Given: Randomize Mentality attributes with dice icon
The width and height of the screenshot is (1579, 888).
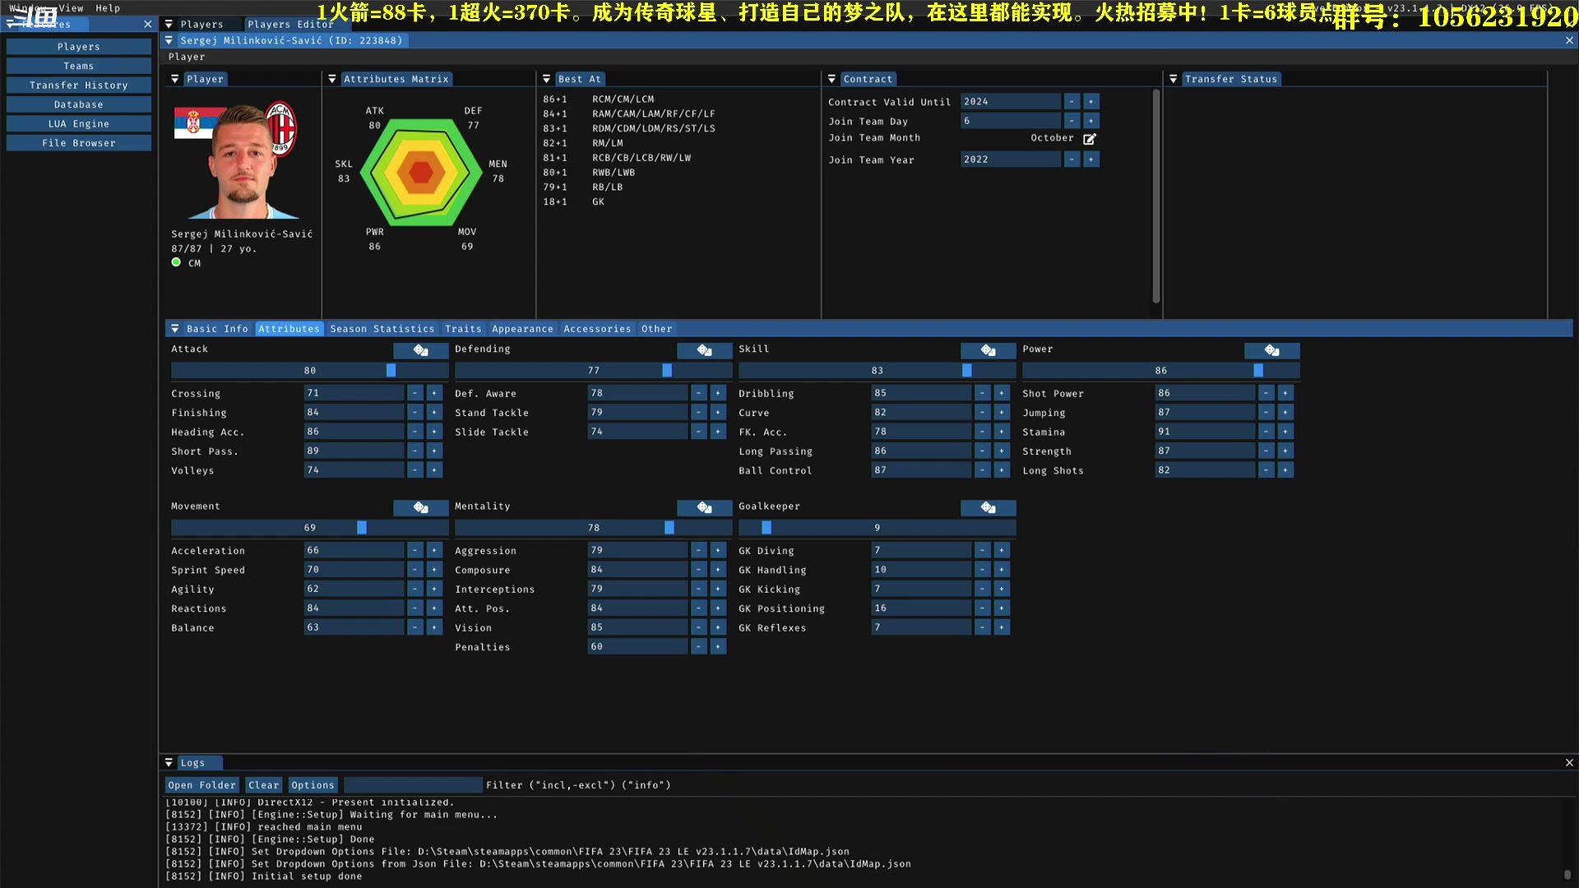Looking at the screenshot, I should coord(704,507).
